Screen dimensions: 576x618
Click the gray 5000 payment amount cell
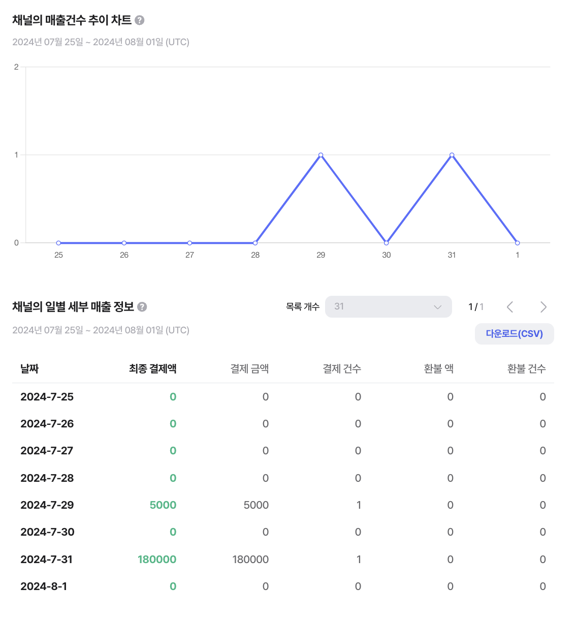point(256,505)
